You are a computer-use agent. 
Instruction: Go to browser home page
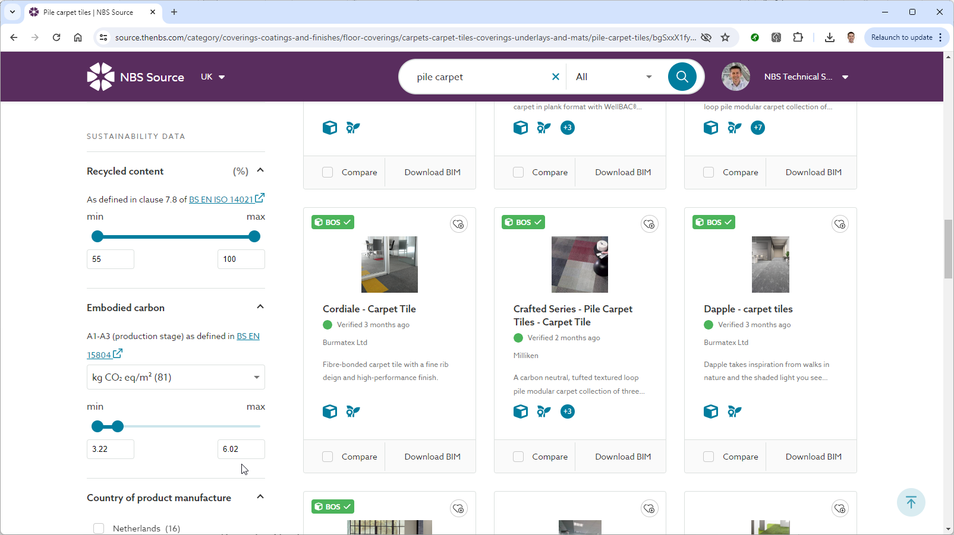(78, 37)
